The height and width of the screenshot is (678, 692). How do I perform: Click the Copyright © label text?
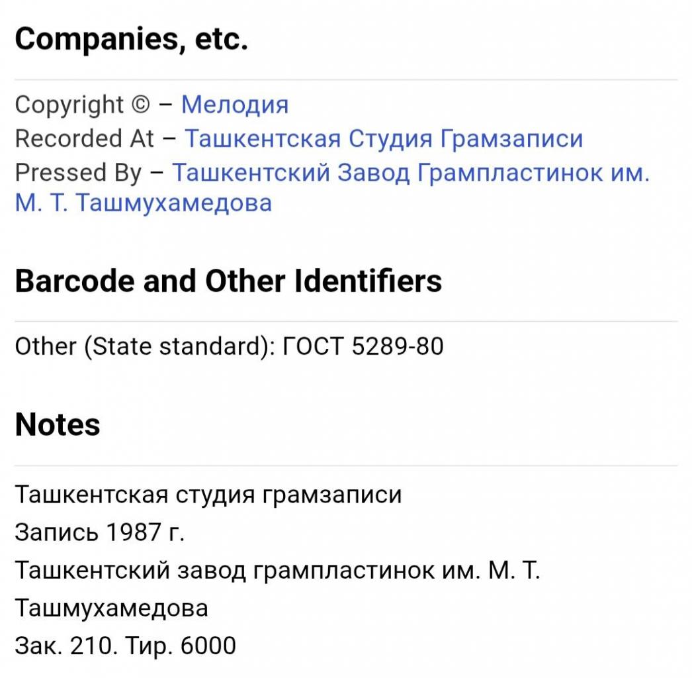click(83, 105)
